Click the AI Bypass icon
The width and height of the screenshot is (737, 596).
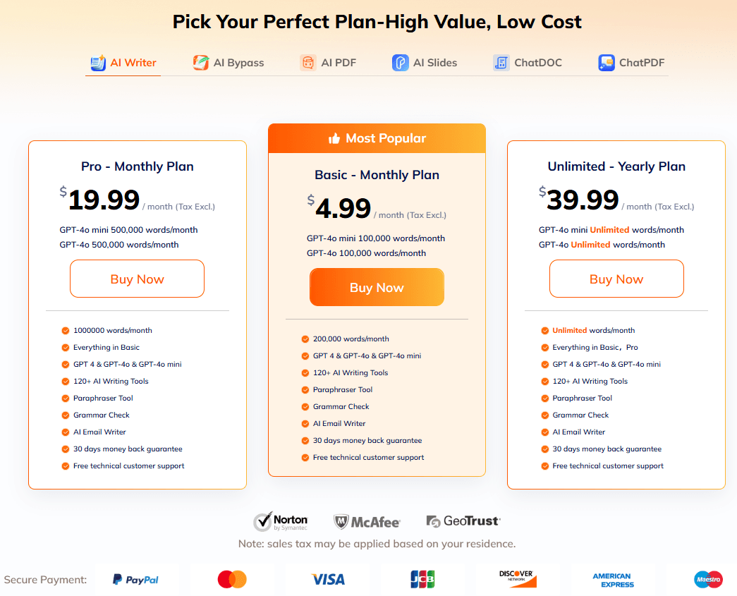(201, 63)
